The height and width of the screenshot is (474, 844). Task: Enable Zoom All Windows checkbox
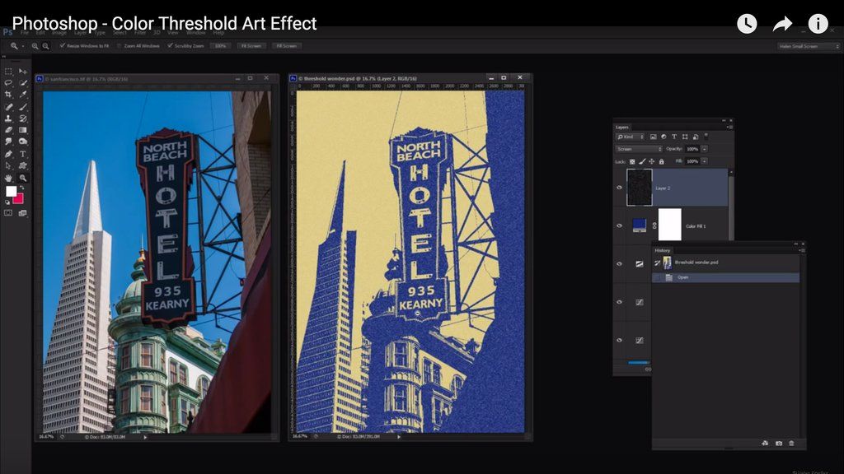[x=120, y=46]
